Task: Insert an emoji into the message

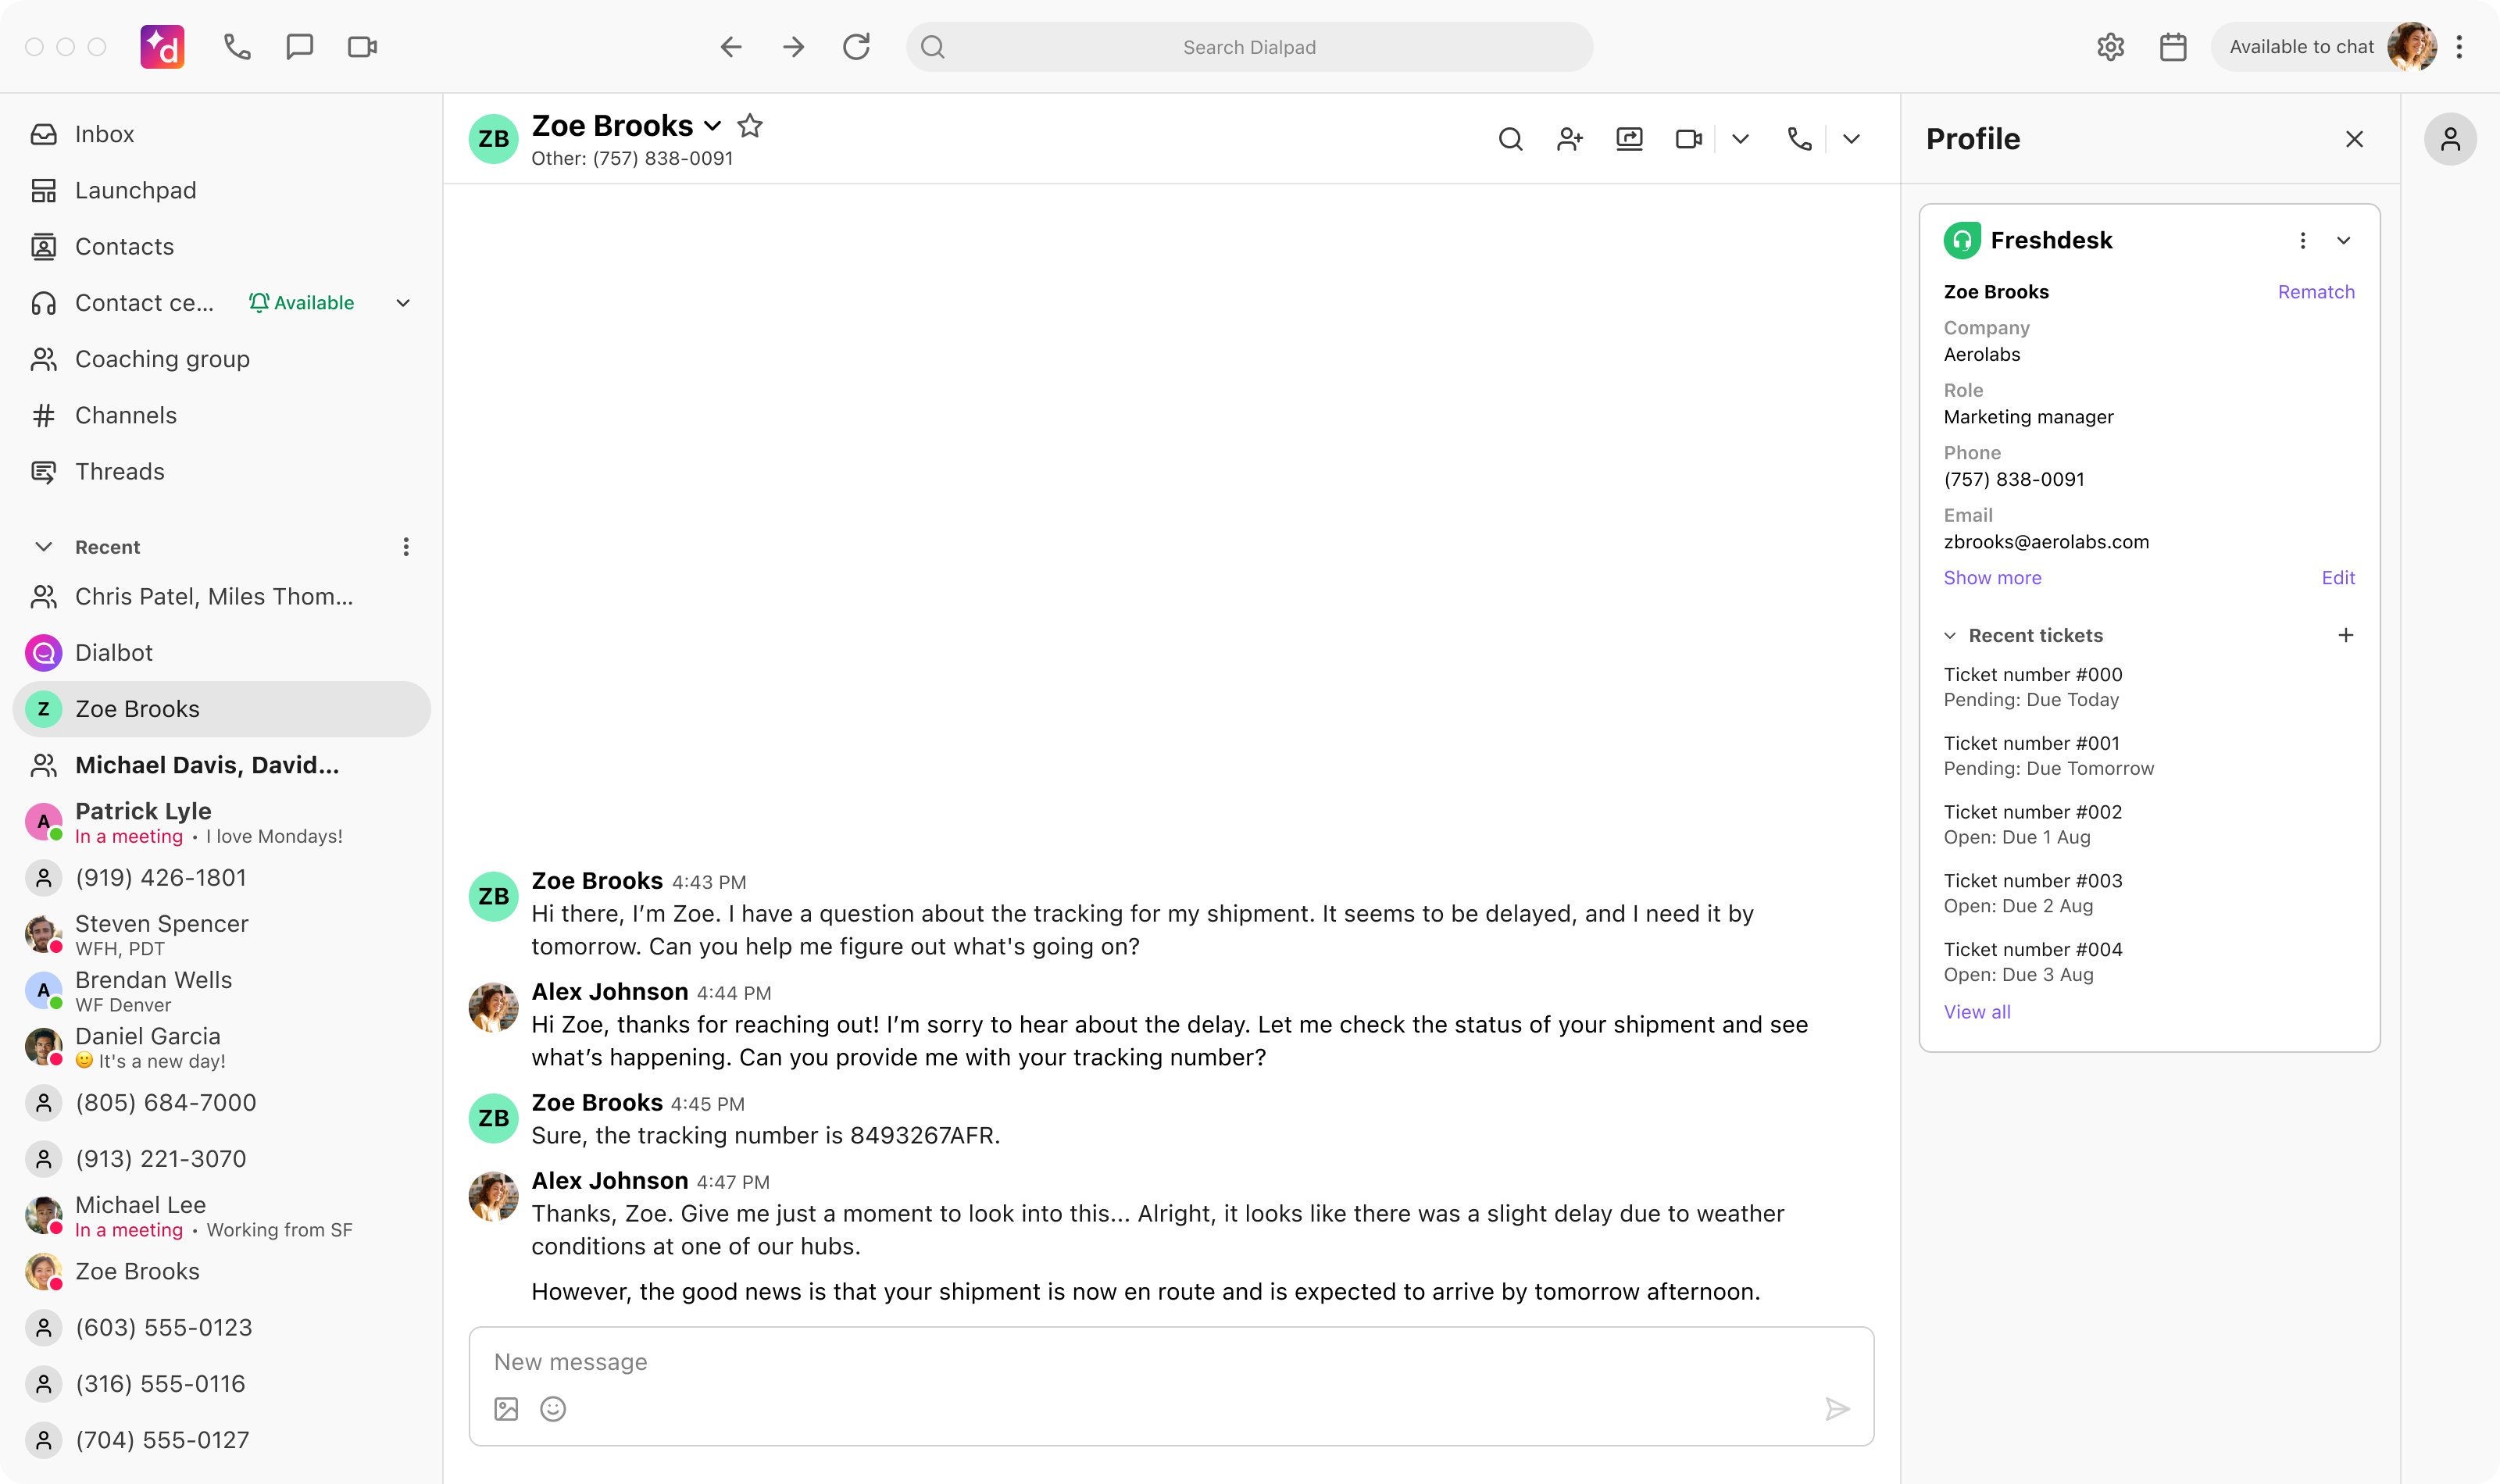Action: (x=553, y=1408)
